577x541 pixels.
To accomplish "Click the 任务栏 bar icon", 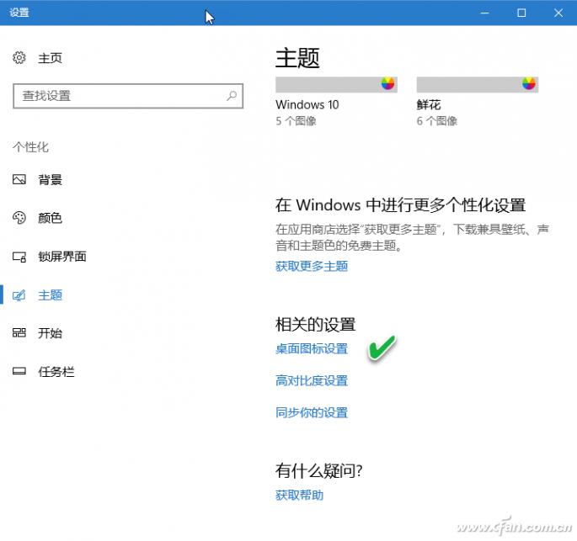I will (x=19, y=371).
